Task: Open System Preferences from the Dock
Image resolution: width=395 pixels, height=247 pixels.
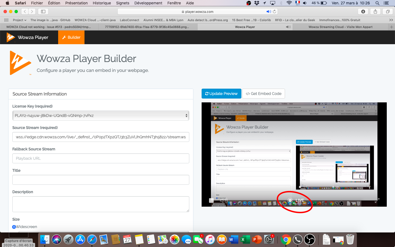Action: (269, 240)
